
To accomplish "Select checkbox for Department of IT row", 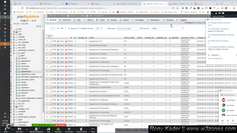I will click(47, 41).
